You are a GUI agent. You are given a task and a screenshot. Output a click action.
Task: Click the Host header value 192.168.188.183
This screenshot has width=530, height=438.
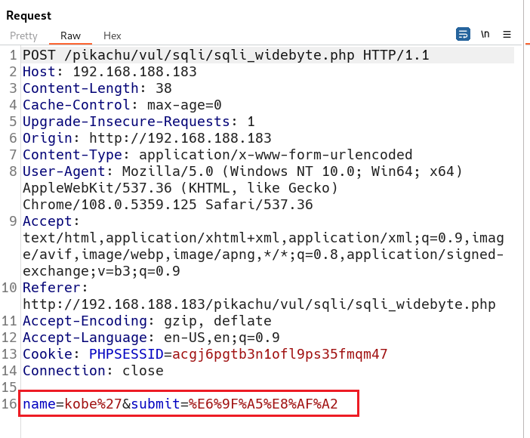[134, 72]
